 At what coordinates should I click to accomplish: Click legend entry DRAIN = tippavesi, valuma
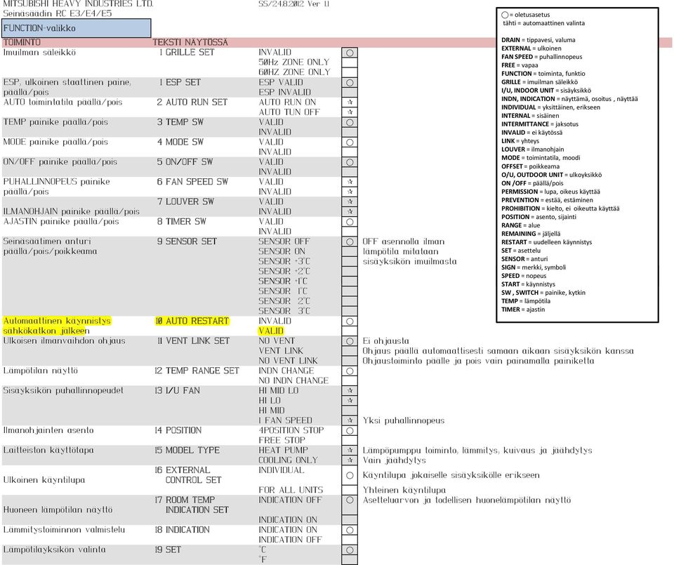[x=538, y=40]
